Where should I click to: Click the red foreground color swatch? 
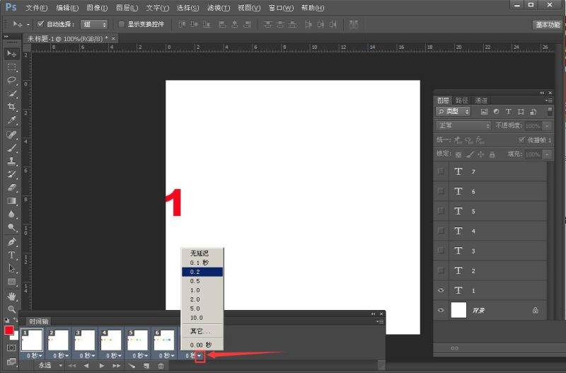pos(9,330)
